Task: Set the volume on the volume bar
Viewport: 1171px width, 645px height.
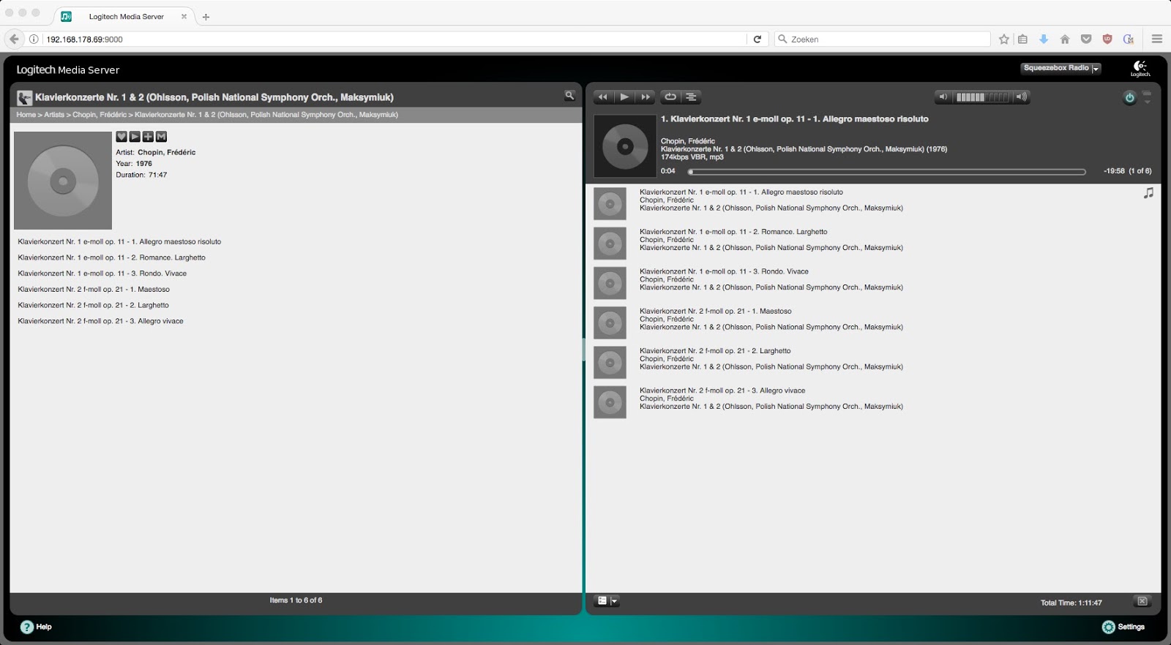Action: [982, 97]
